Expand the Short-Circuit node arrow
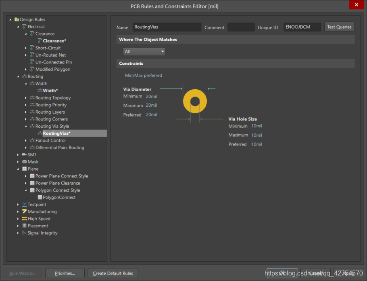This screenshot has height=281, width=367. point(26,48)
